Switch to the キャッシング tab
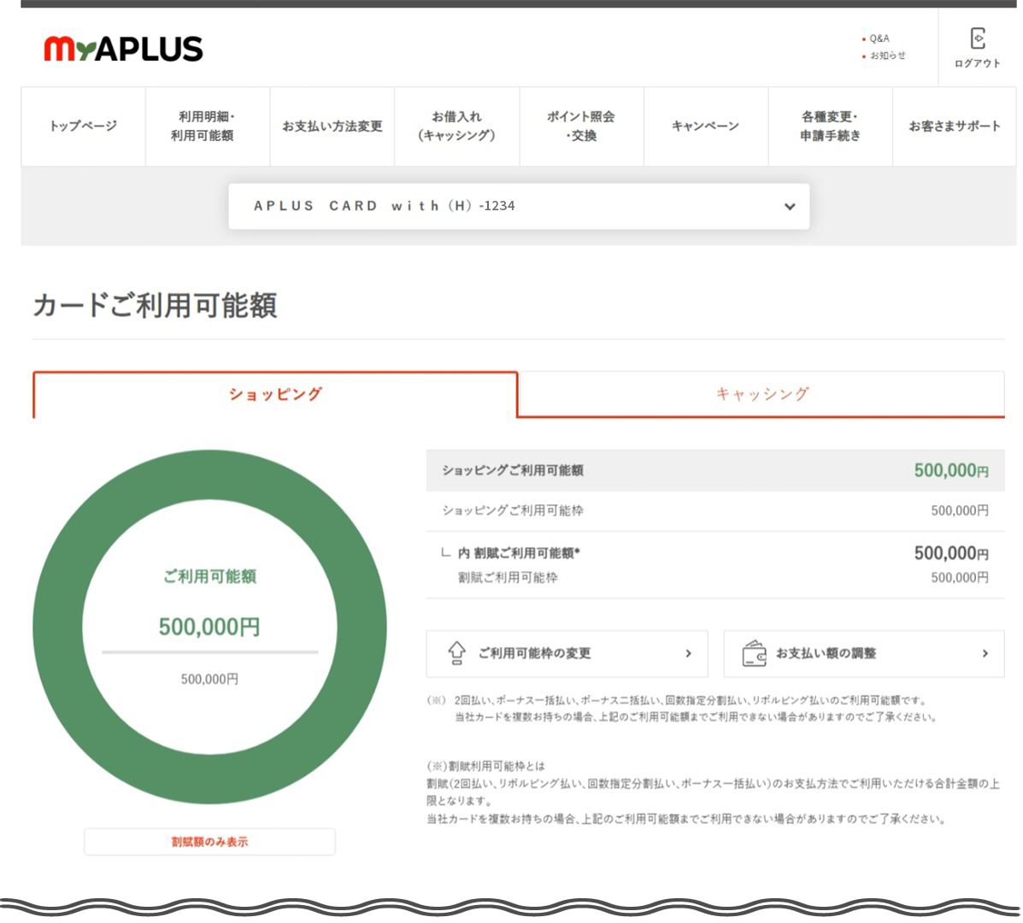The width and height of the screenshot is (1023, 923). pos(761,394)
